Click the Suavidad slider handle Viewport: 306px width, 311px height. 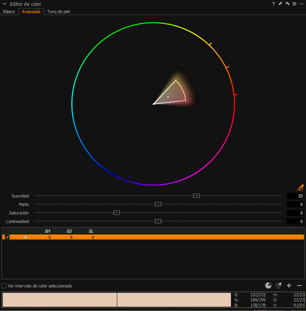click(196, 196)
